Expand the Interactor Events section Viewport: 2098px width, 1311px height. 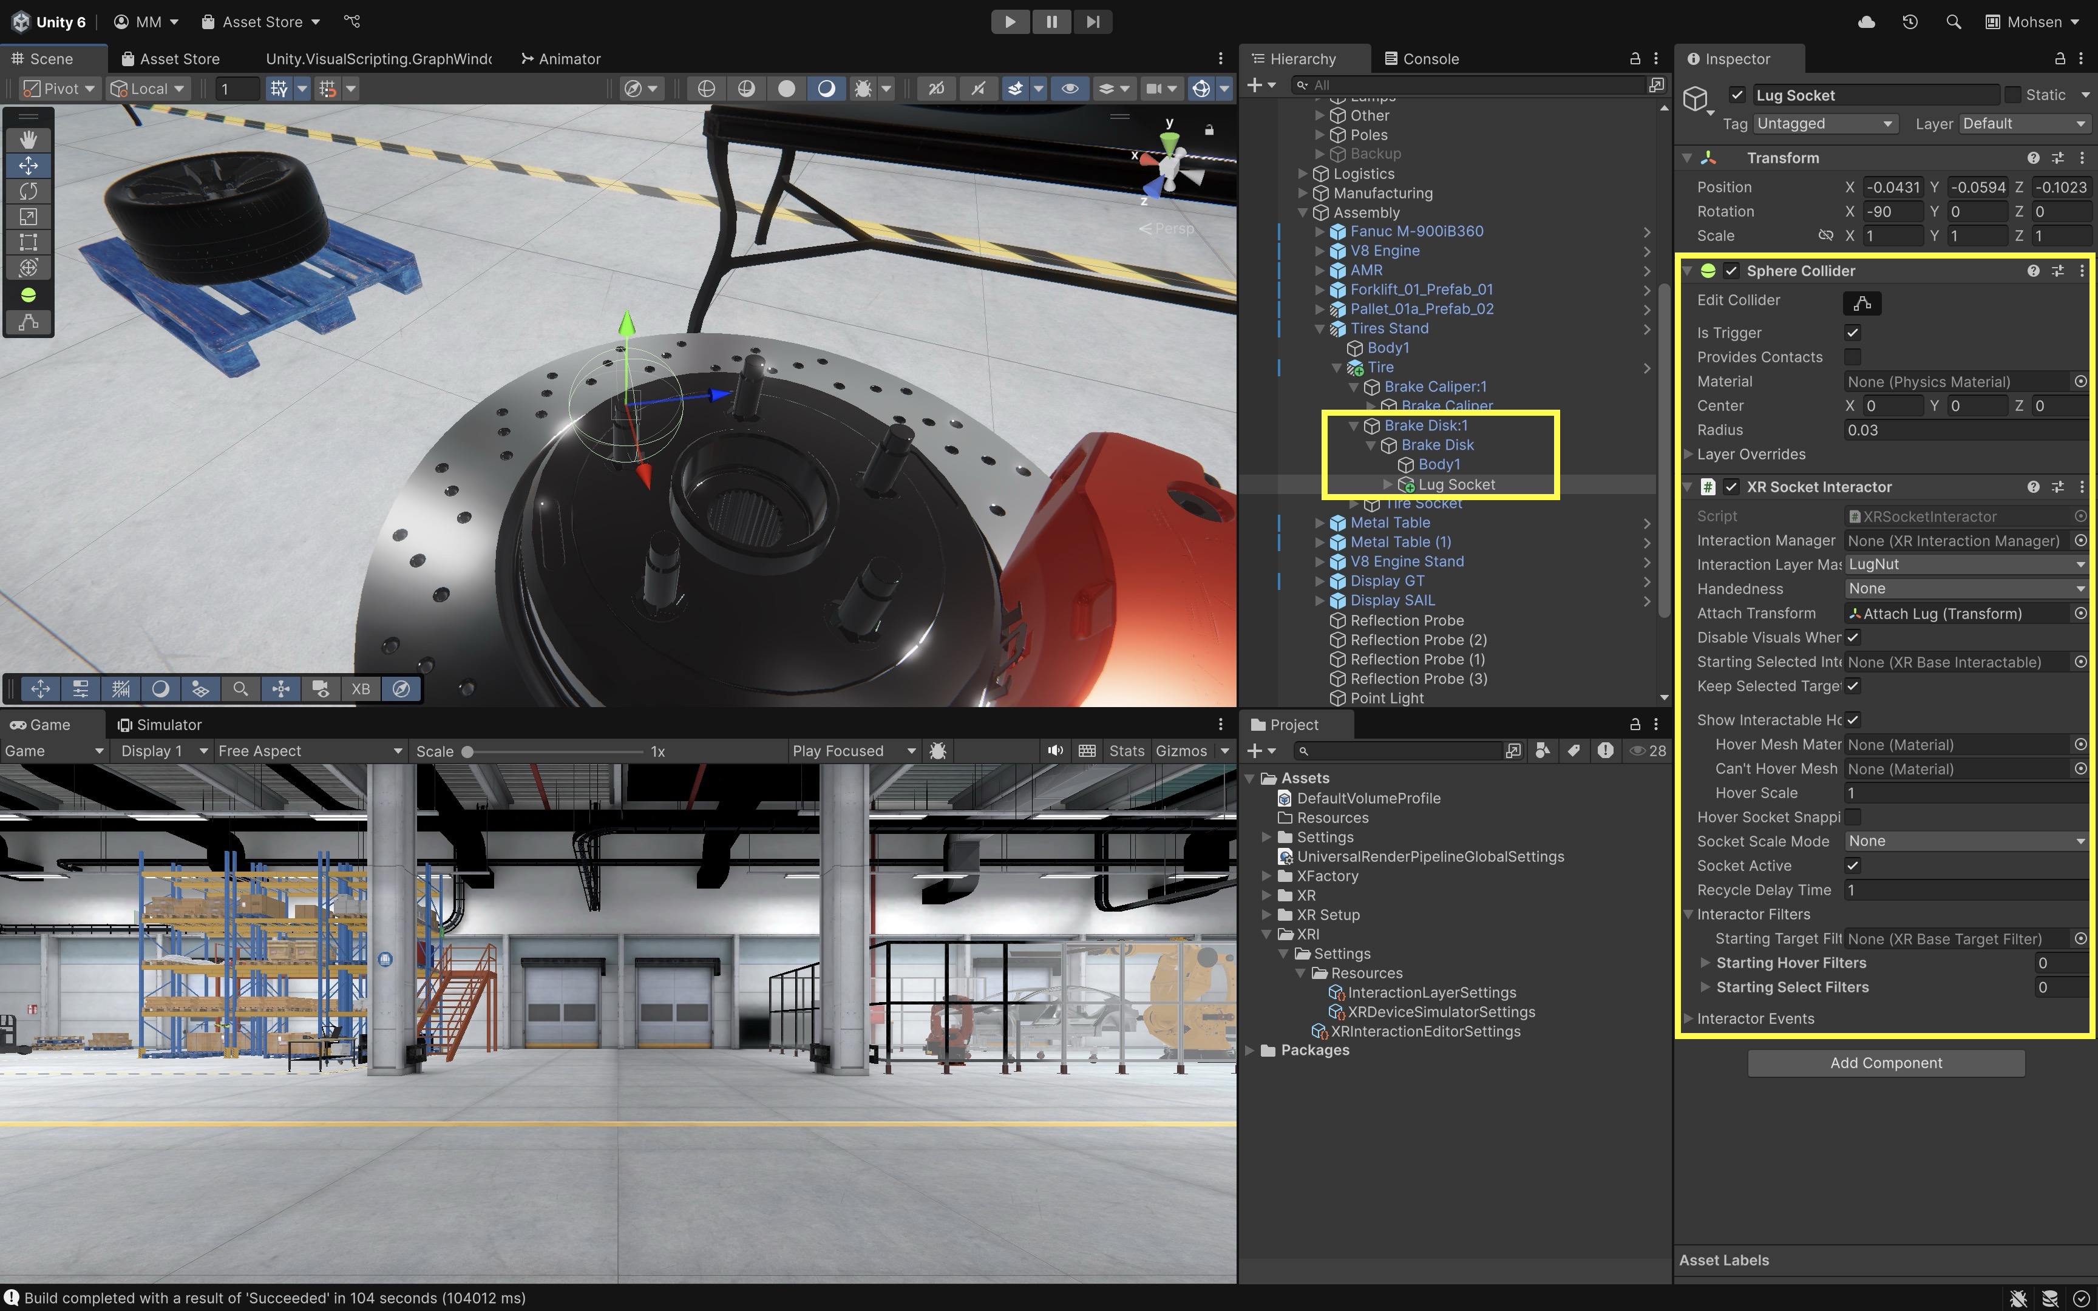[x=1688, y=1019]
